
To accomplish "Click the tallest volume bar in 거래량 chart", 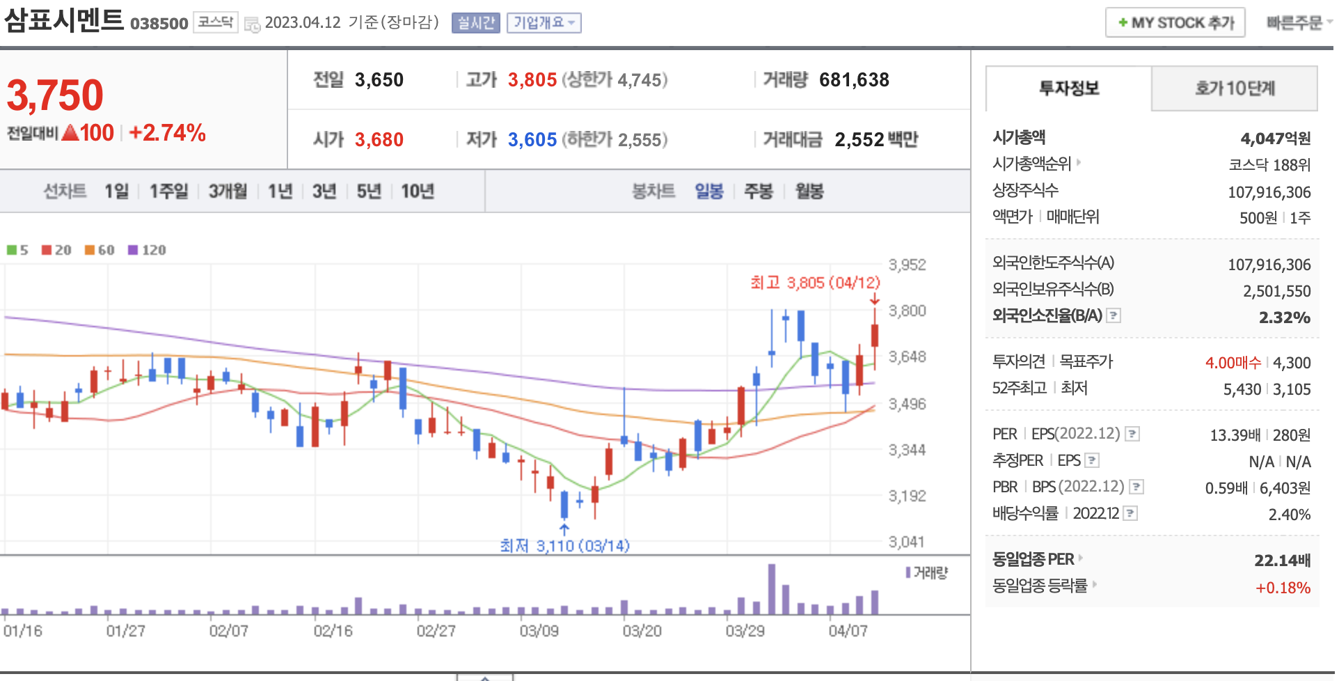I will [x=771, y=589].
